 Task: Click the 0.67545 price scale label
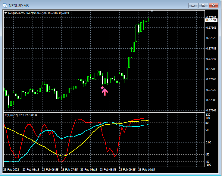click(x=211, y=110)
